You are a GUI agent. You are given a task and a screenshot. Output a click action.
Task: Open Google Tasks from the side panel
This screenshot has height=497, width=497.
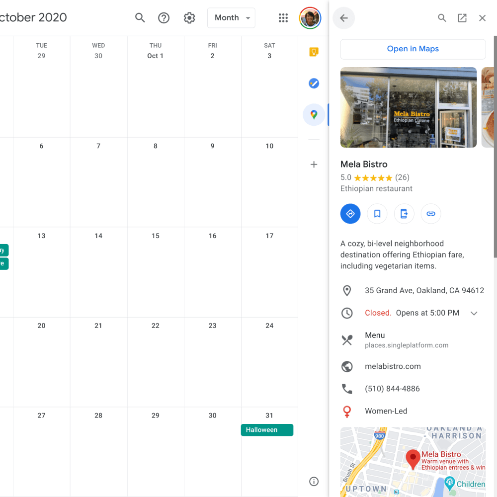[x=314, y=83]
